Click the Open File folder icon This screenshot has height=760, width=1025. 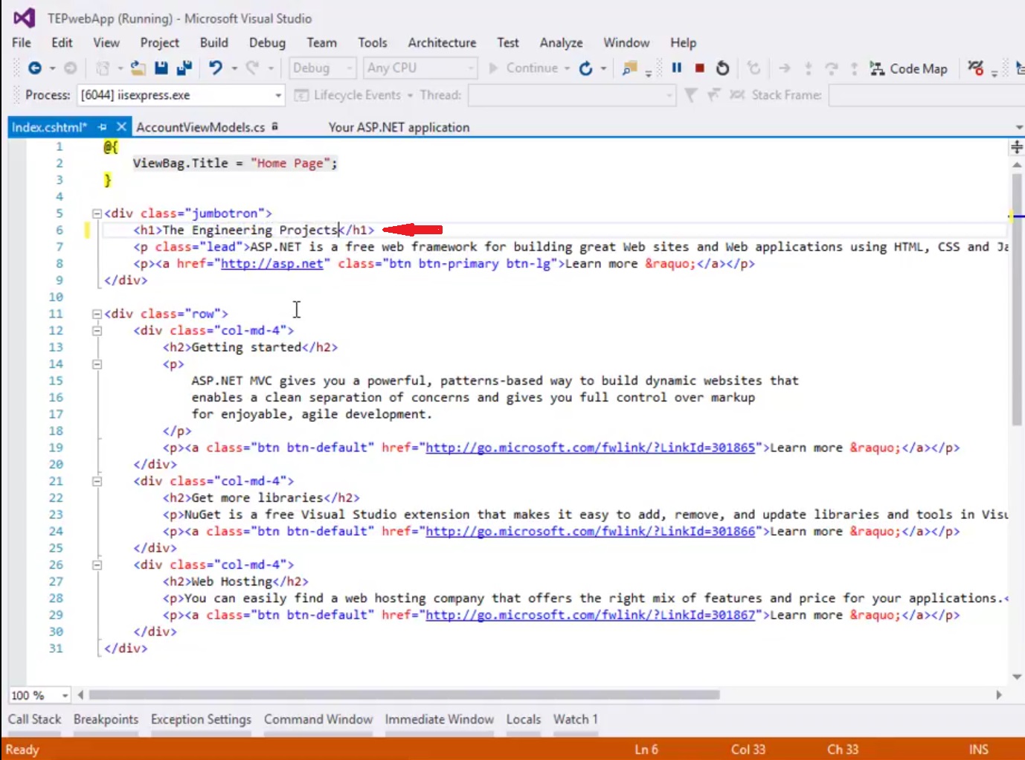(x=138, y=68)
